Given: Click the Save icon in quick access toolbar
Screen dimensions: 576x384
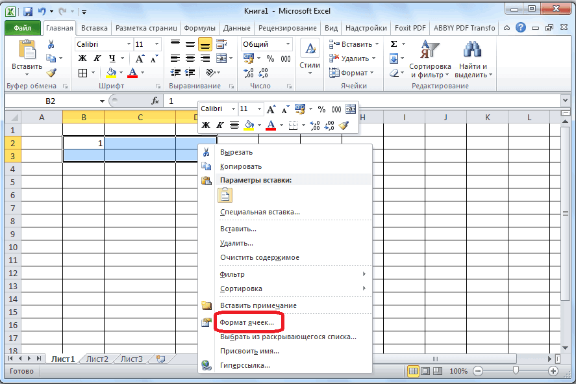Looking at the screenshot, I should 29,11.
